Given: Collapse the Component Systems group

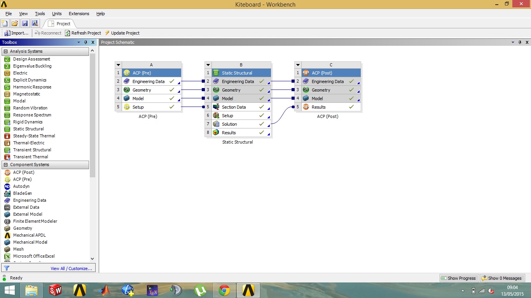Looking at the screenshot, I should [x=6, y=165].
